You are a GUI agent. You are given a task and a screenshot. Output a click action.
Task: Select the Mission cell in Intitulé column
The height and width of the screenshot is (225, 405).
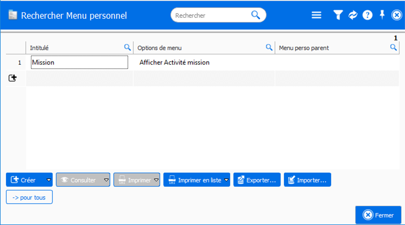[79, 63]
